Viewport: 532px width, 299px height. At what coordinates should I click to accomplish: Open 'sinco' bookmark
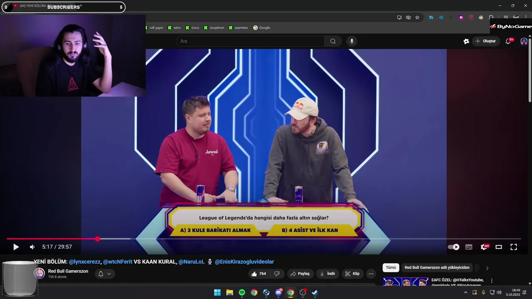point(192,28)
